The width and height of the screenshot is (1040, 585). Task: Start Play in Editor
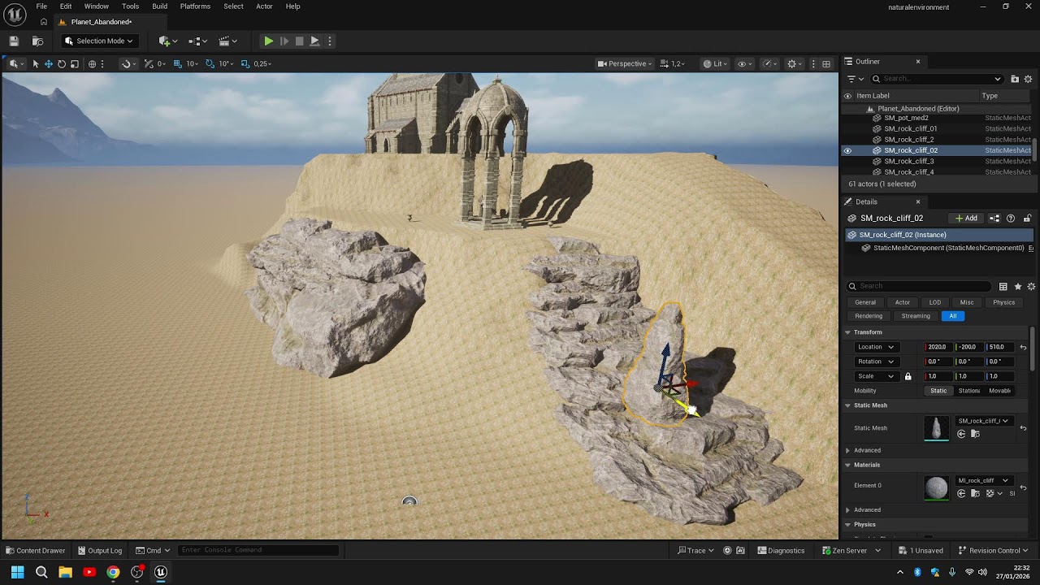tap(268, 41)
